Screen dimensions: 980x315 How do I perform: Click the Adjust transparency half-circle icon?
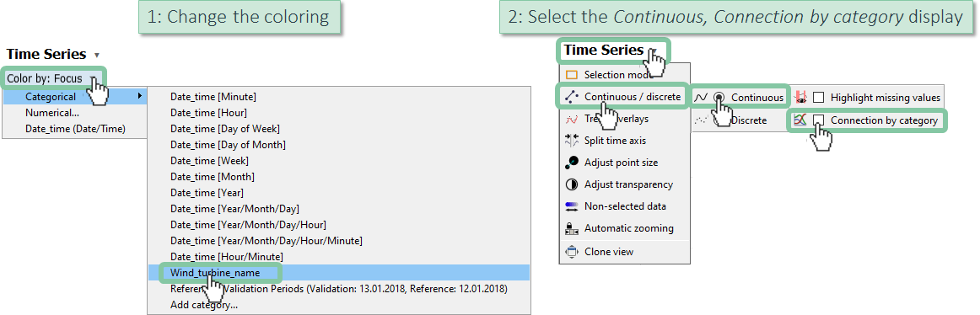pos(571,184)
